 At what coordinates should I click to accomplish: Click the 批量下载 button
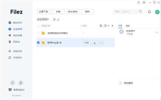click(43, 12)
